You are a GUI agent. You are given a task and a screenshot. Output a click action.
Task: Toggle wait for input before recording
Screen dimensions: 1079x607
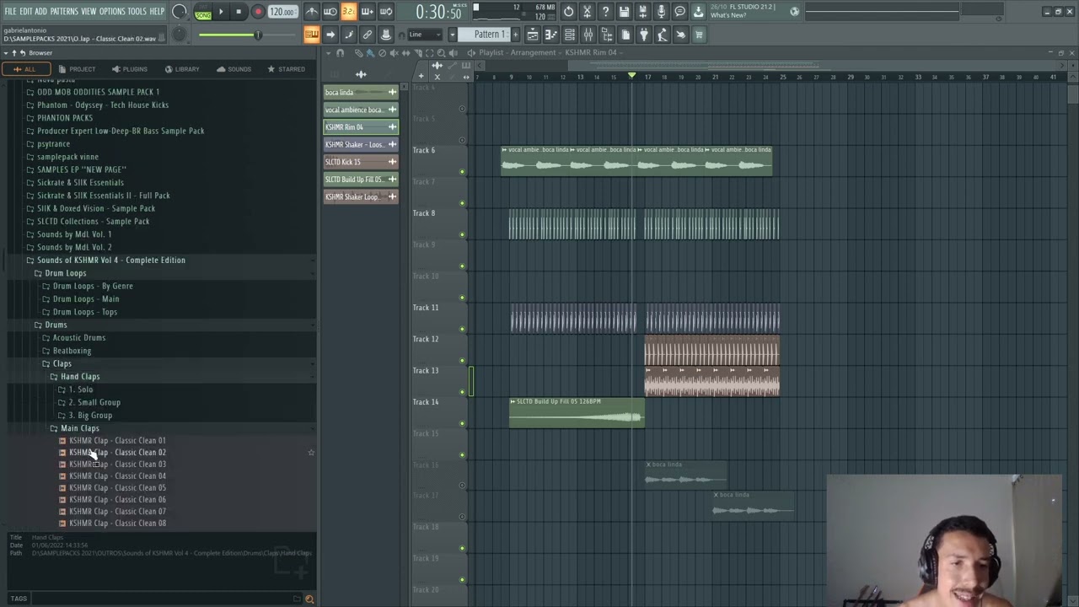(x=330, y=12)
